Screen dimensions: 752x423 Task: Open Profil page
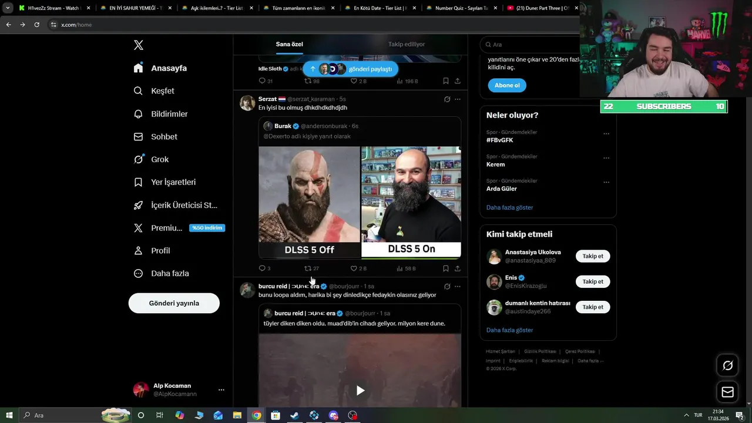pos(152,250)
